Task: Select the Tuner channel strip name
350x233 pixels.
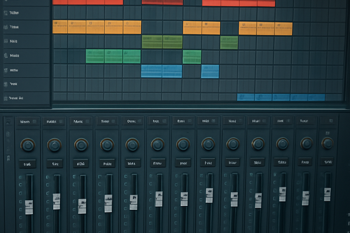Action: pyautogui.click(x=105, y=121)
